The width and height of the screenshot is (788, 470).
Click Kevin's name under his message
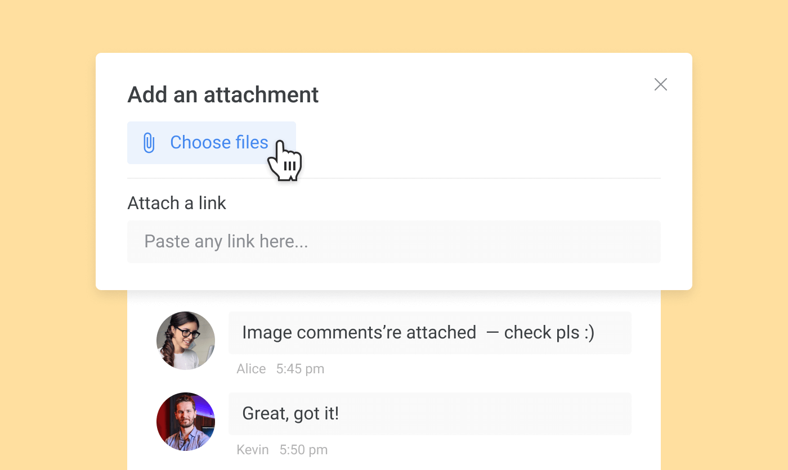pyautogui.click(x=252, y=450)
